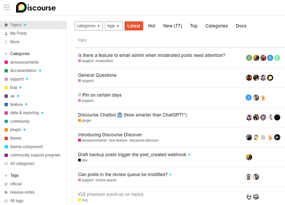The width and height of the screenshot is (285, 205).
Task: Open first avatar on review queue topic
Action: coord(249,176)
